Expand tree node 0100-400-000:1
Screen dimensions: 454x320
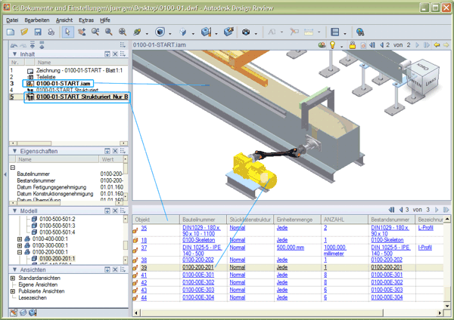click(20, 238)
